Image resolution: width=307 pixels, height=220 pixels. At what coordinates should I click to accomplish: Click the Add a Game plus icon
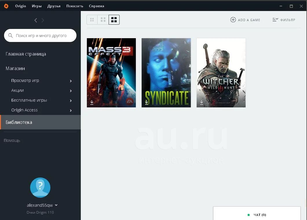pos(233,20)
